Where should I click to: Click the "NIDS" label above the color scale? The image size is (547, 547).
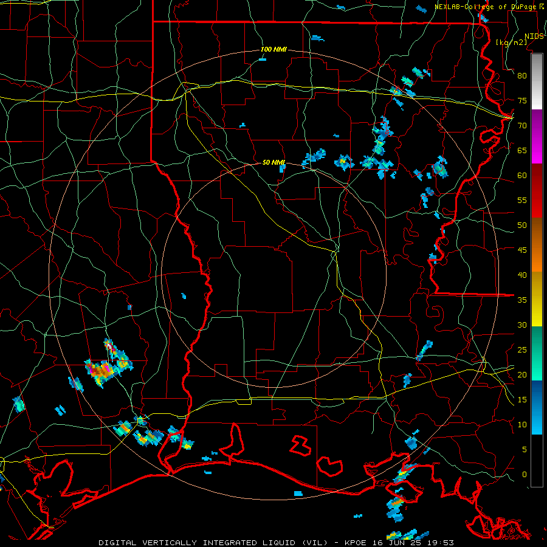click(534, 36)
